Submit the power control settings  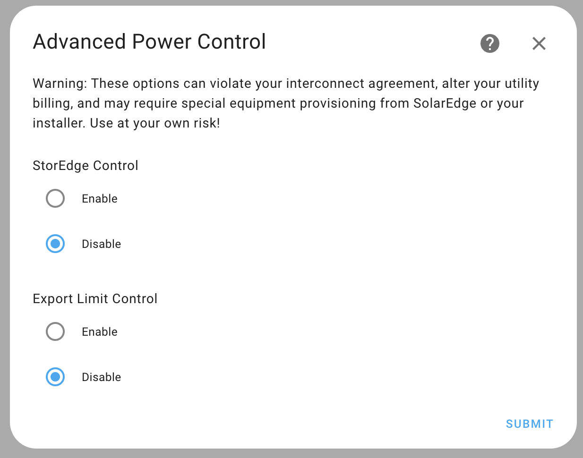coord(529,424)
